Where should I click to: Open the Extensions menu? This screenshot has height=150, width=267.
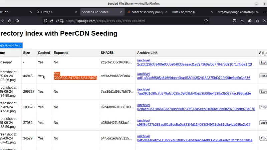257,21
